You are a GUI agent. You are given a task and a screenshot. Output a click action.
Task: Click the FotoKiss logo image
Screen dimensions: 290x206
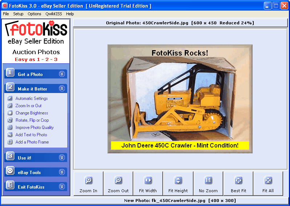tap(36, 29)
